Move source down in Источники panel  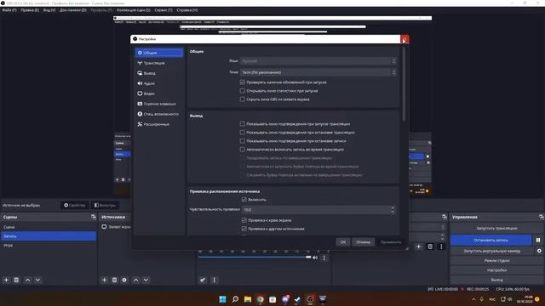coord(146,280)
